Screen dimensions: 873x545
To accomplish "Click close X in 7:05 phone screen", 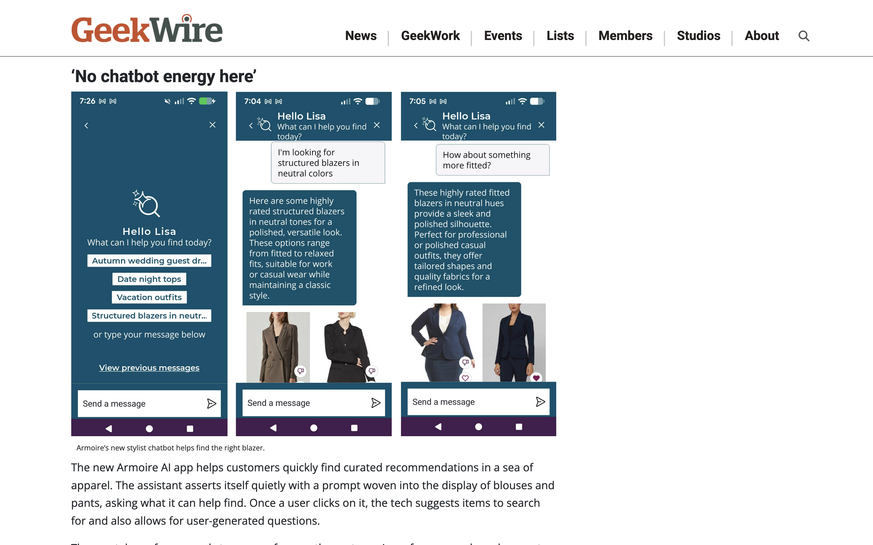I will click(541, 125).
